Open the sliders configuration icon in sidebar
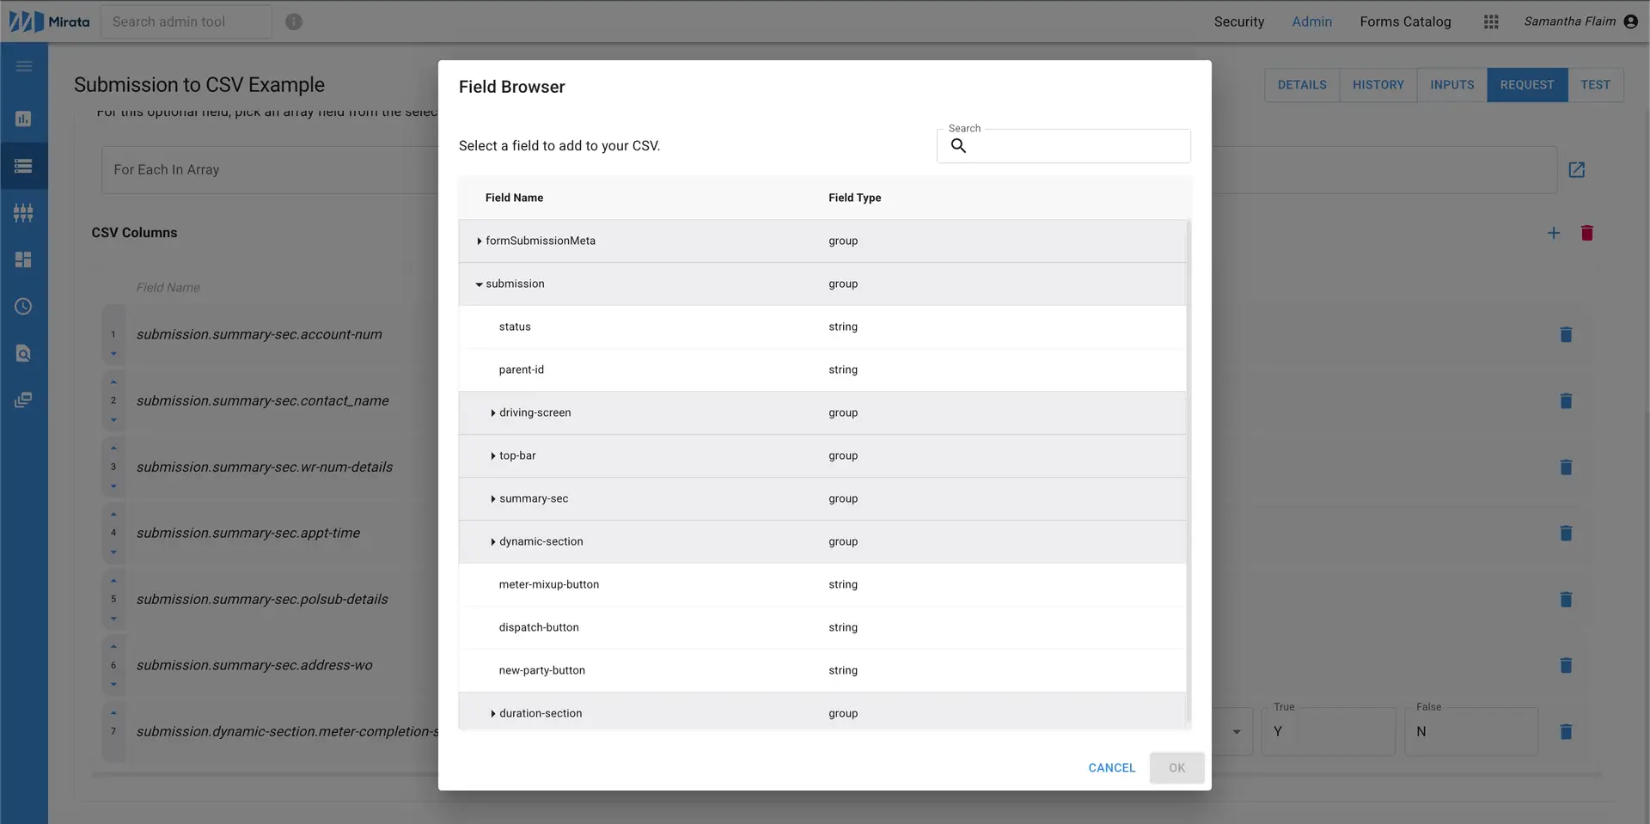Screen dimensions: 1650x824 pyautogui.click(x=24, y=213)
